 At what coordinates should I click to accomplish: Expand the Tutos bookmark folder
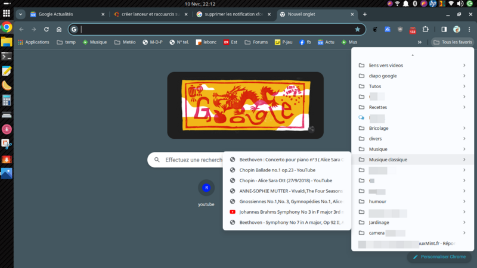coord(413,86)
